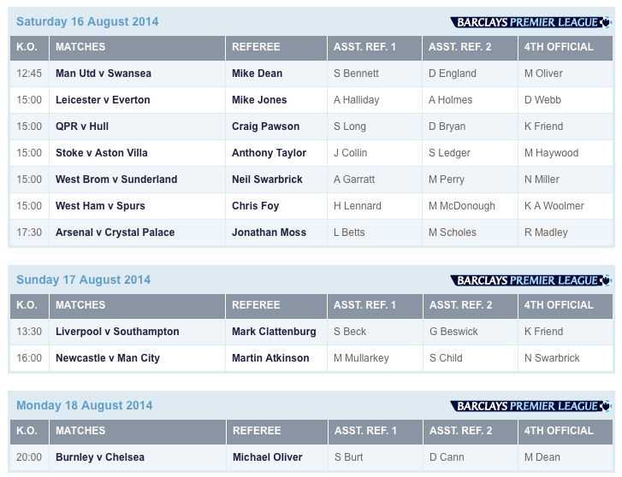622x477 pixels.
Task: Click the MATCHES column header in Saturday's table
Action: click(80, 47)
